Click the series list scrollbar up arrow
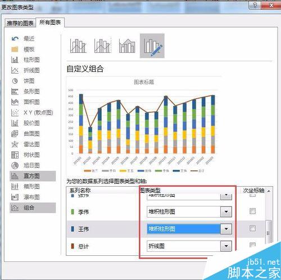The image size is (281, 280). [269, 191]
